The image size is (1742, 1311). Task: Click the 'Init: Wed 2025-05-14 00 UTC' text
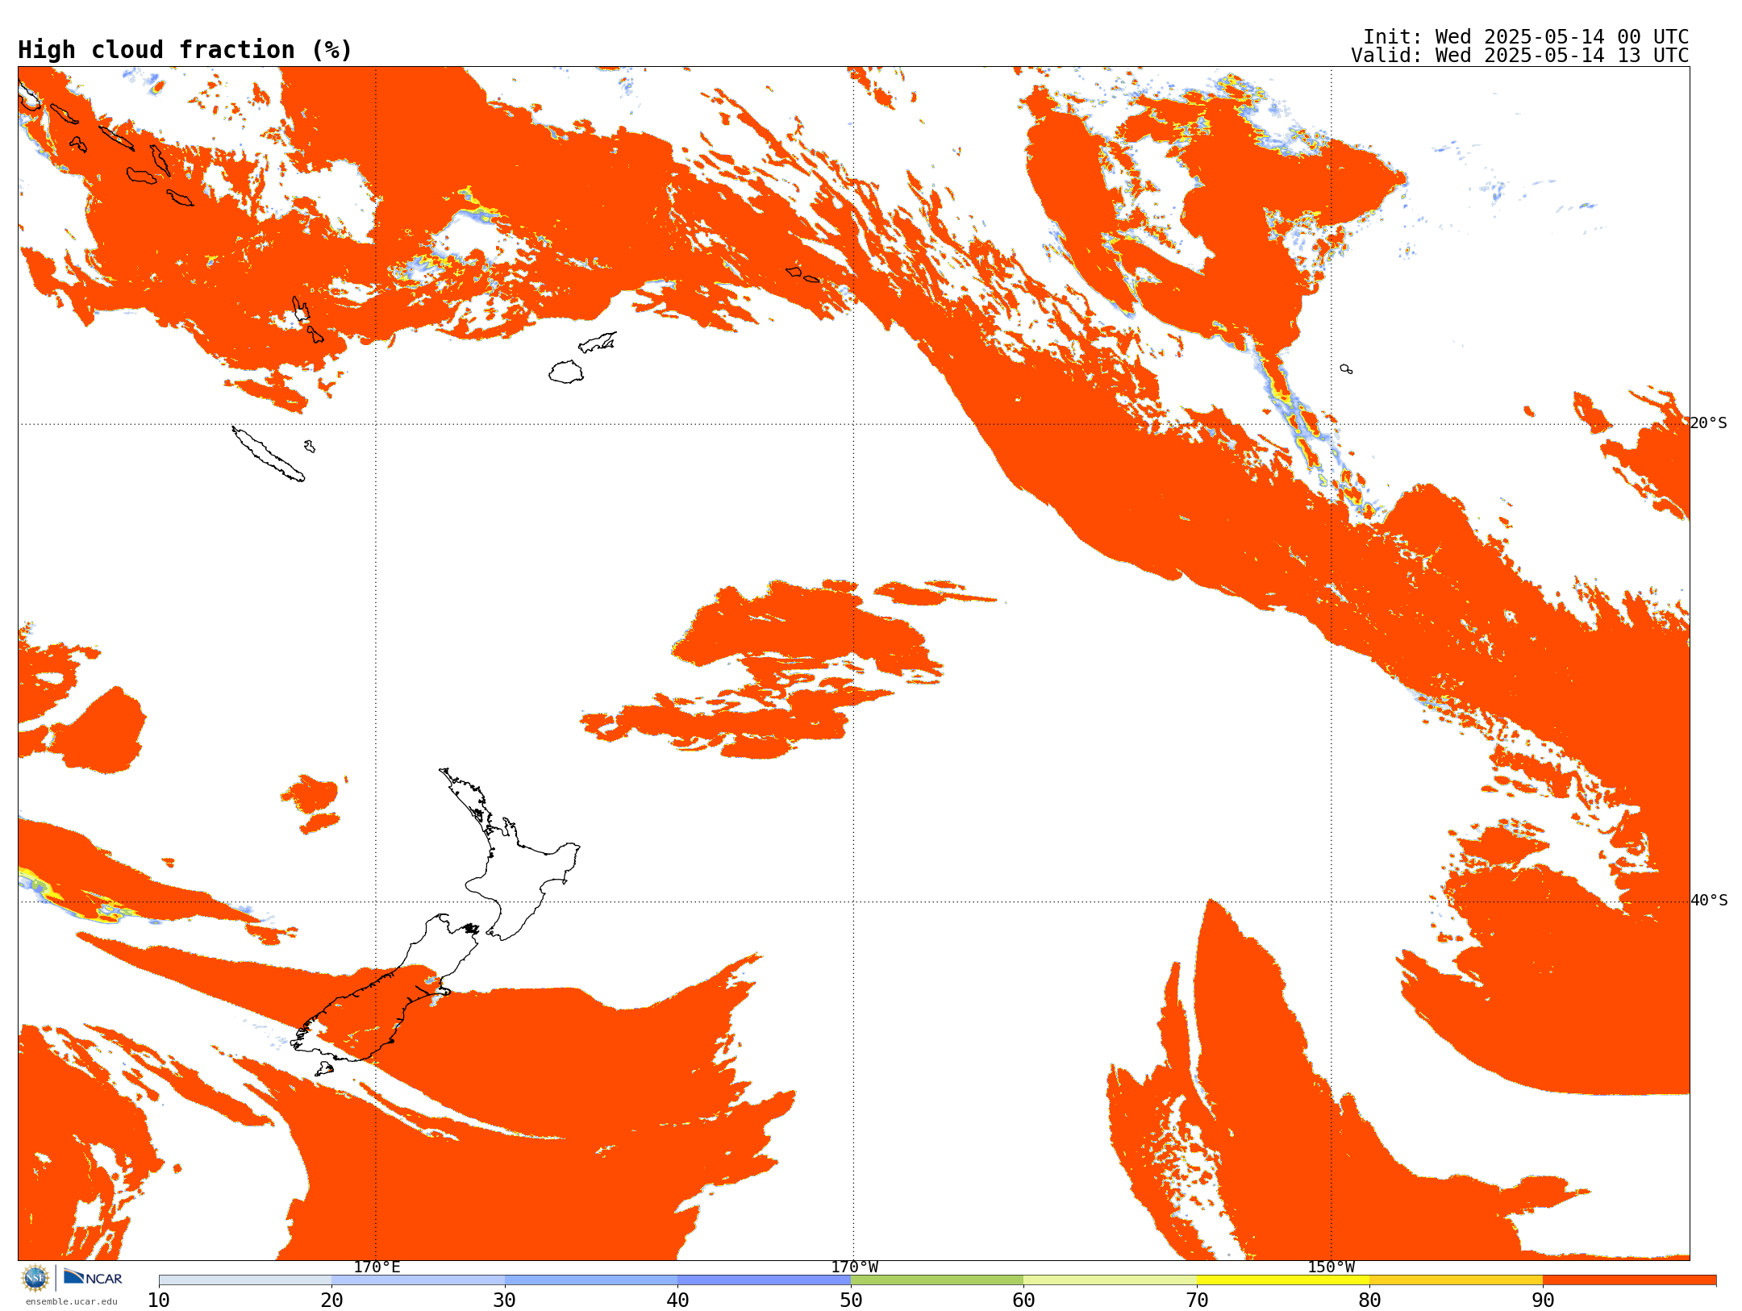(x=1526, y=37)
